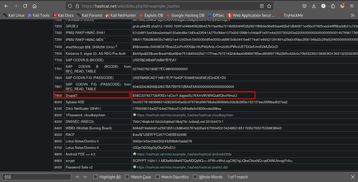358x182 pixels.
Task: Show more bookmarks with the chevron
Action: pyautogui.click(x=352, y=15)
